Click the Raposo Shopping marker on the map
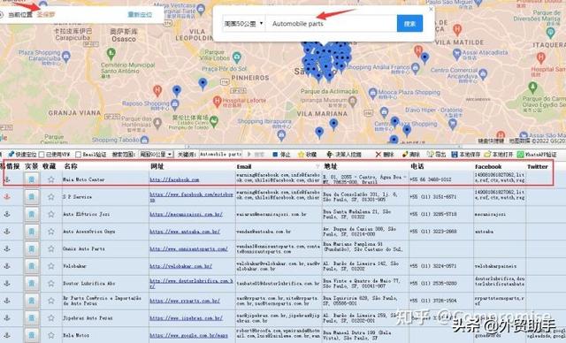This screenshot has height=343, width=566. (x=175, y=104)
